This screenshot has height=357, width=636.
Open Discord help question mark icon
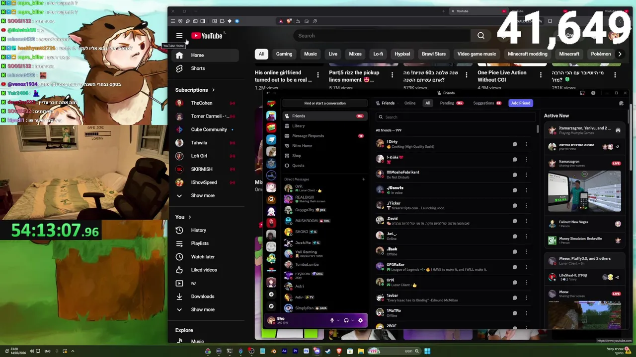pyautogui.click(x=593, y=93)
